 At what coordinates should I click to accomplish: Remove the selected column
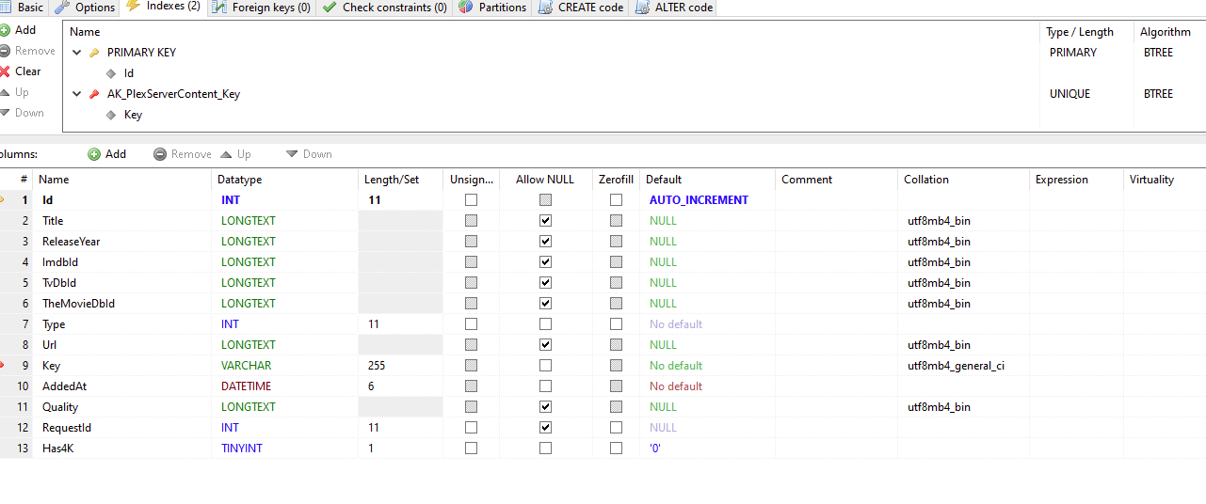pos(183,154)
